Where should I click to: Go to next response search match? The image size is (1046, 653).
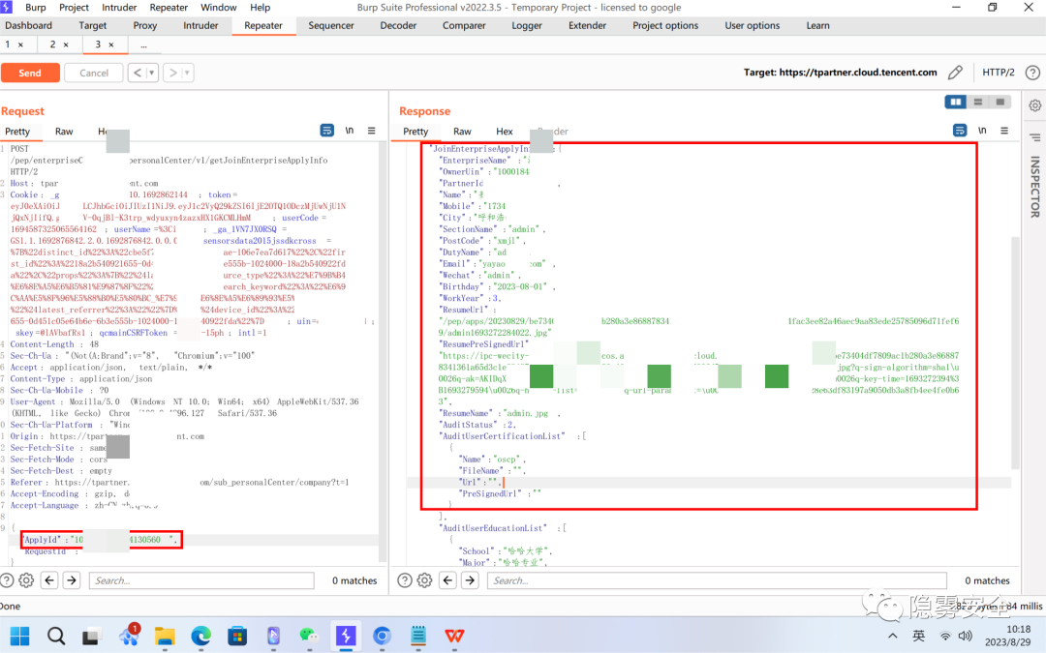coord(470,580)
